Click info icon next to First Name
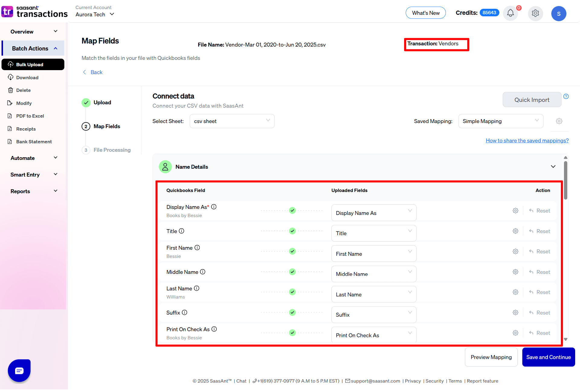This screenshot has width=580, height=390. 197,248
